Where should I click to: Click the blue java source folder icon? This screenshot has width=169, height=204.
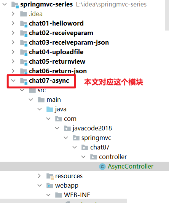50,109
